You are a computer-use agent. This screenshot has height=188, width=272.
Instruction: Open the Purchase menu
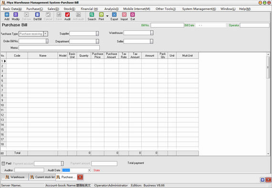tap(35, 9)
